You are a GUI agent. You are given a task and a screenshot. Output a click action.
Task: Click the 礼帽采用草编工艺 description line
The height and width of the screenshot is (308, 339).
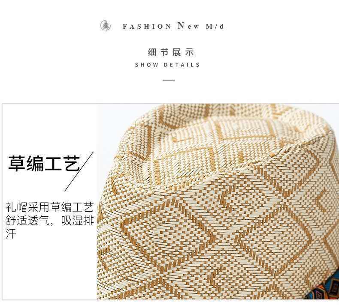tap(49, 207)
